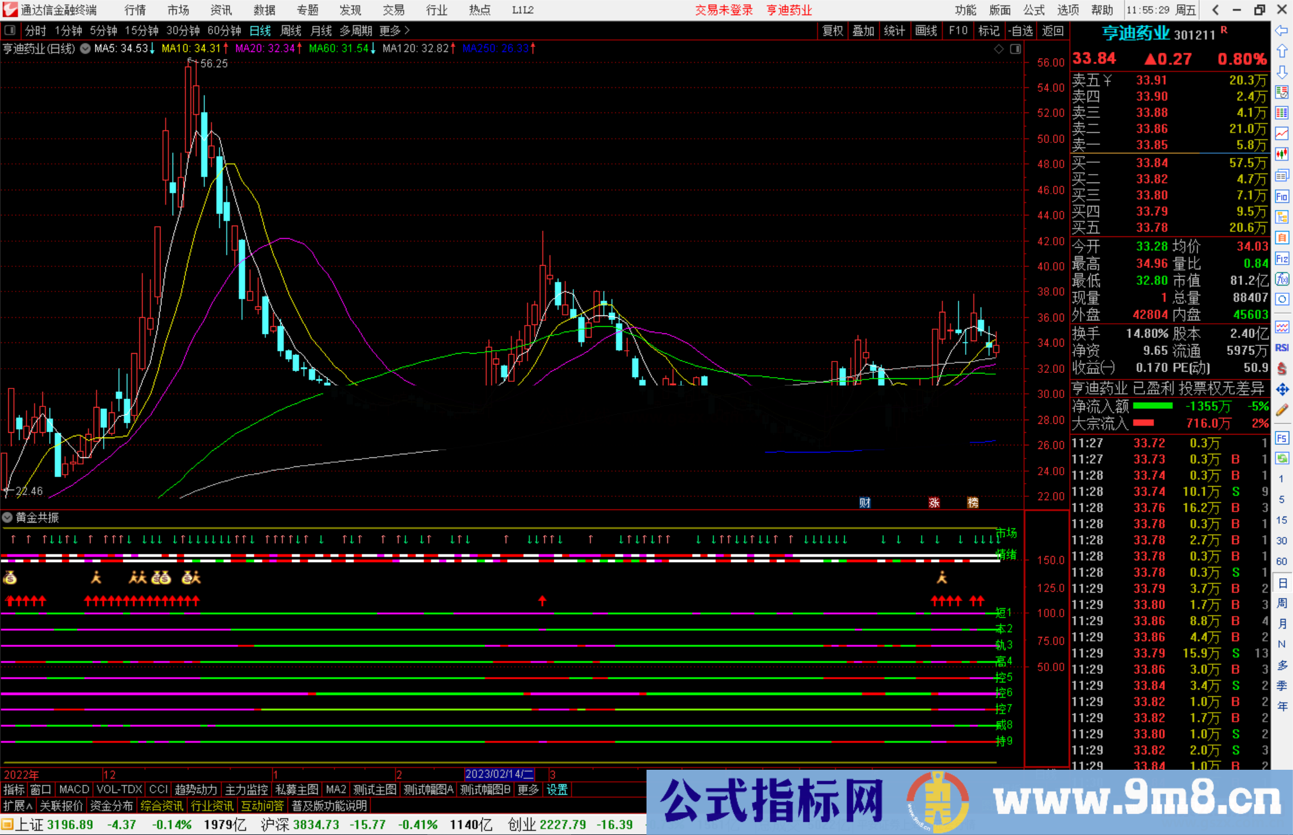Toggle 叠加 overlay mode
Image resolution: width=1293 pixels, height=835 pixels.
(x=864, y=31)
